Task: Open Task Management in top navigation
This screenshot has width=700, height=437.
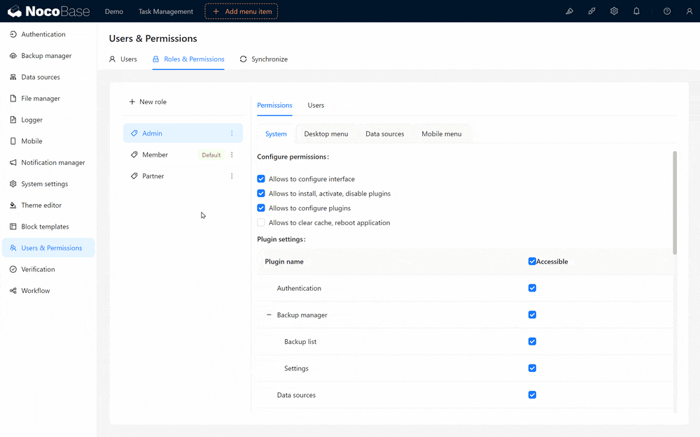Action: 166,12
